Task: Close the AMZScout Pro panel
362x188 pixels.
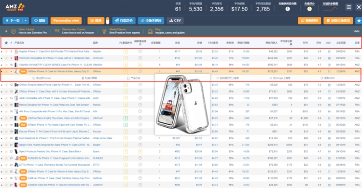Action: pos(359,7)
